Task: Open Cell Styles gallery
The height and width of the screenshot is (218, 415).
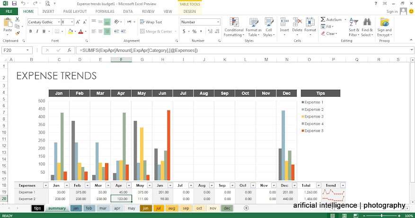Action: [269, 27]
